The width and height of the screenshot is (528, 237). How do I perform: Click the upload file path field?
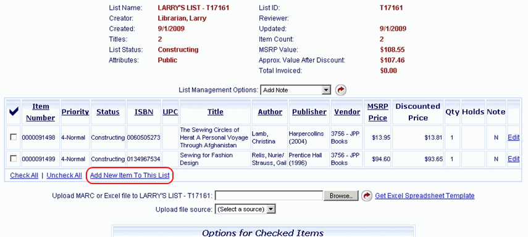(x=269, y=196)
